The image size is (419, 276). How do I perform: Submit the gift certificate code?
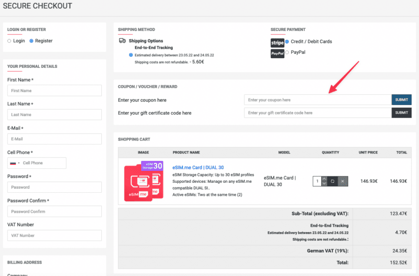click(402, 113)
